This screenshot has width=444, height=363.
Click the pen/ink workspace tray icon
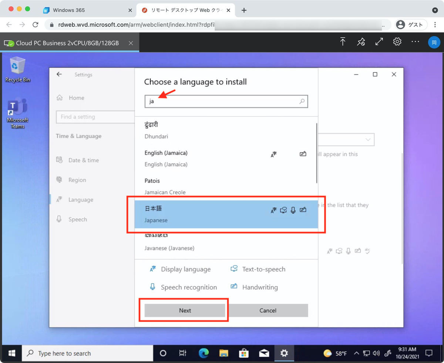[x=388, y=353]
